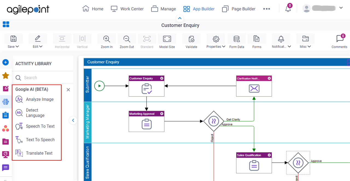
Task: Select the Sales Qualification task activity
Action: point(254,163)
